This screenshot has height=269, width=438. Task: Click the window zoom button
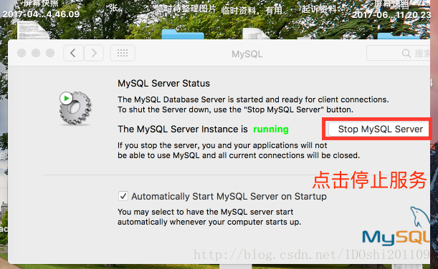point(50,53)
